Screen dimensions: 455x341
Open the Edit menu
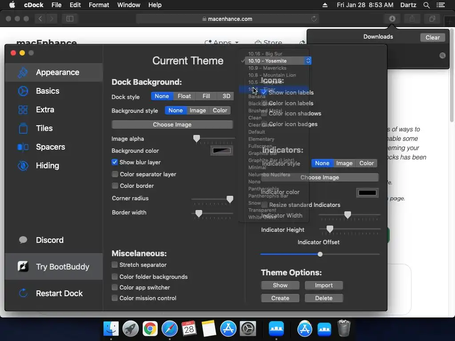[75, 5]
